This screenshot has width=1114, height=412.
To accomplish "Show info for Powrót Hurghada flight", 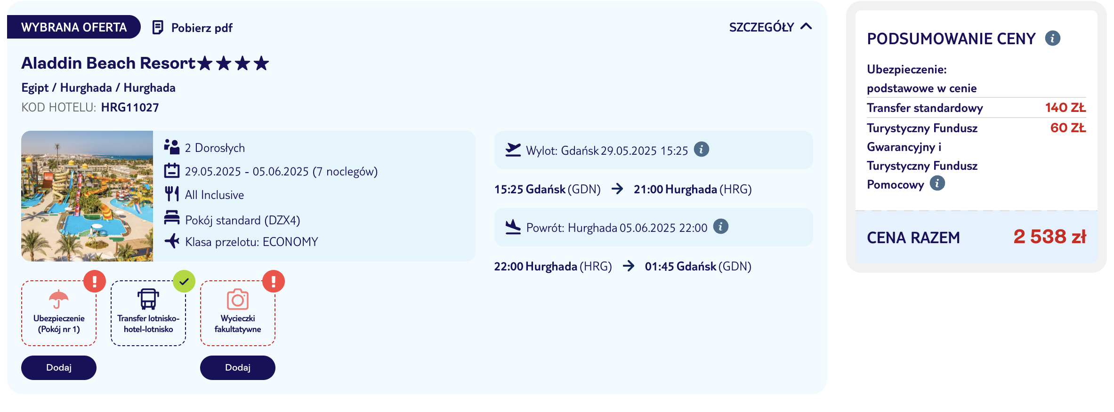I will [x=721, y=227].
